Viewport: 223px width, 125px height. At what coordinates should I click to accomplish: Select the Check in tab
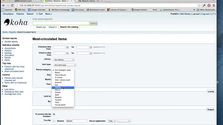[53, 27]
